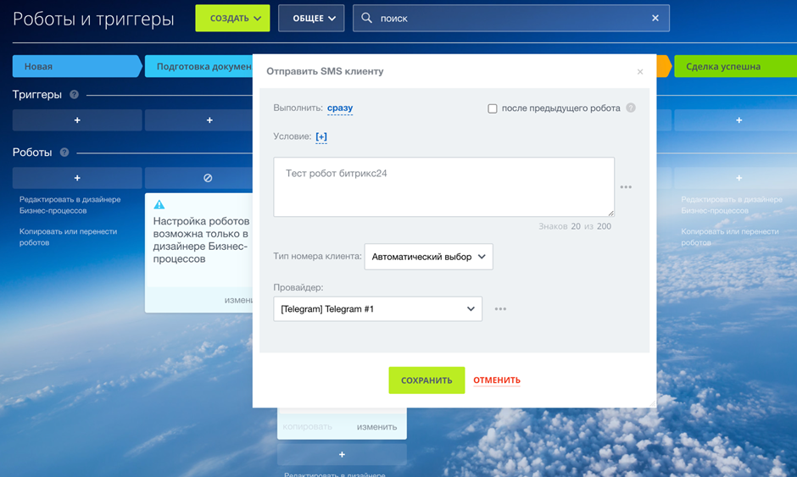Enable после предыдущего робота checkbox
Screen dimensions: 797x477
[x=492, y=108]
